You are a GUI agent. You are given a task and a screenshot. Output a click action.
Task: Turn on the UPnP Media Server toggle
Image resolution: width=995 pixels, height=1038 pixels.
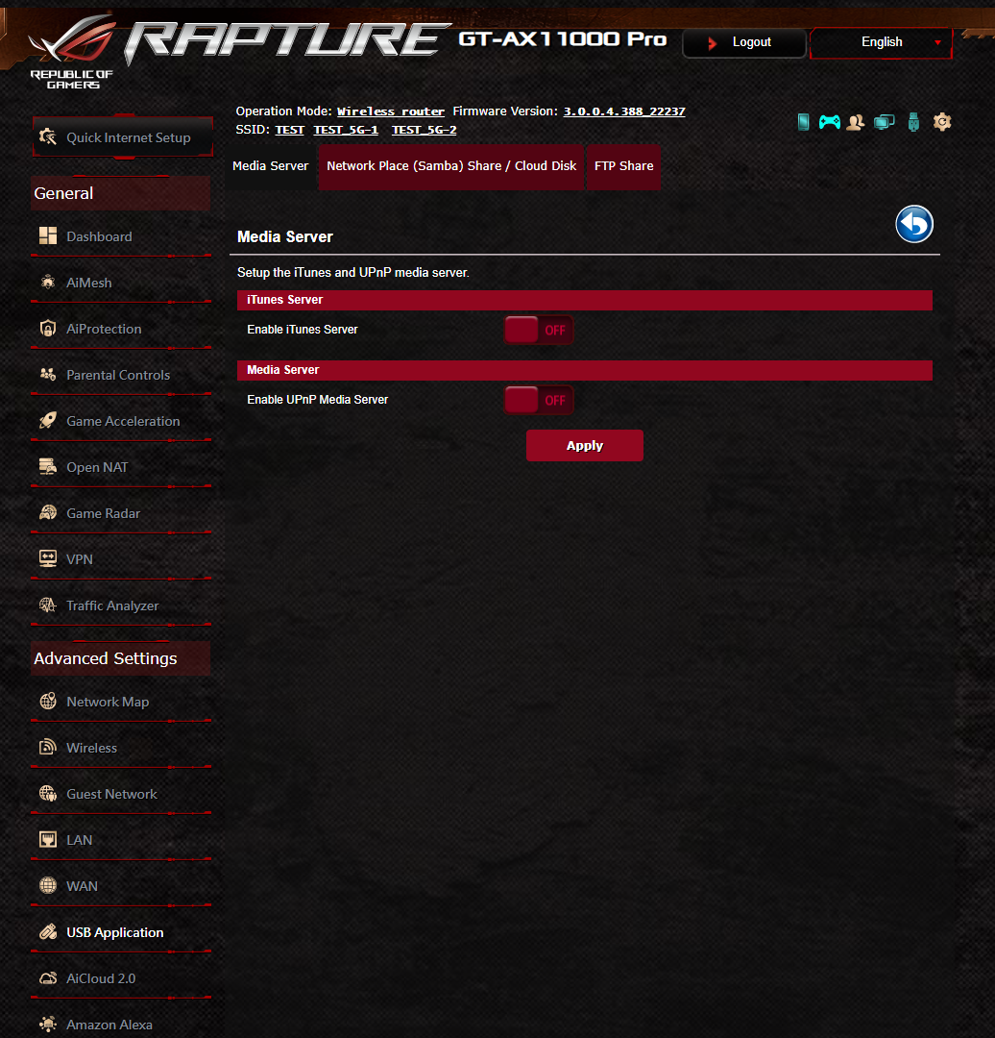(539, 400)
